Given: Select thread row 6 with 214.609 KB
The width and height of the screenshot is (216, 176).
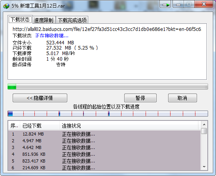Looking at the screenshot, I should [104, 168].
